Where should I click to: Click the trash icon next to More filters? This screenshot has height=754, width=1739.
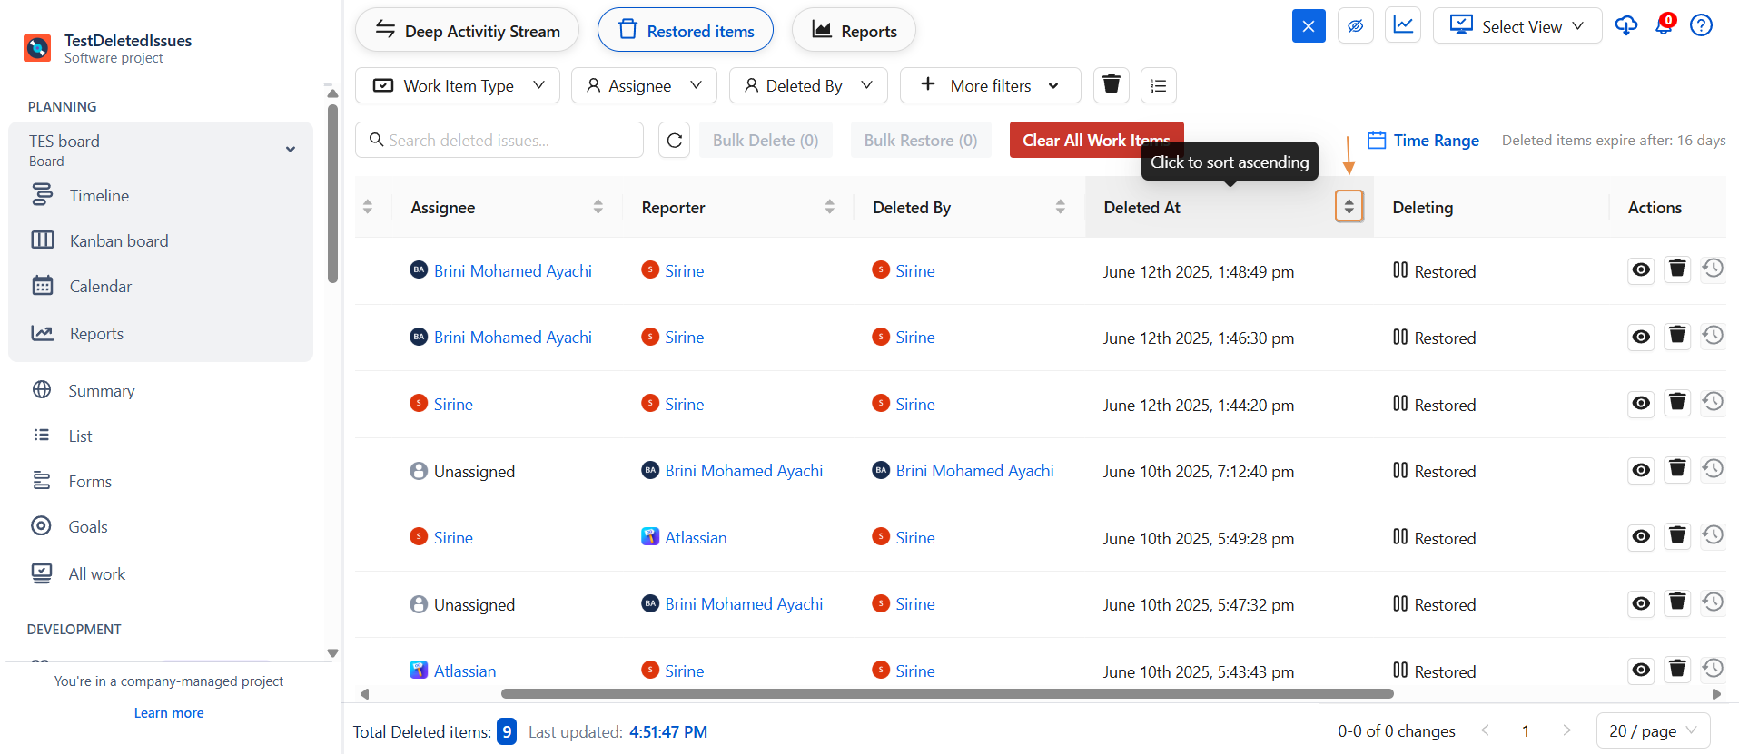[x=1111, y=85]
